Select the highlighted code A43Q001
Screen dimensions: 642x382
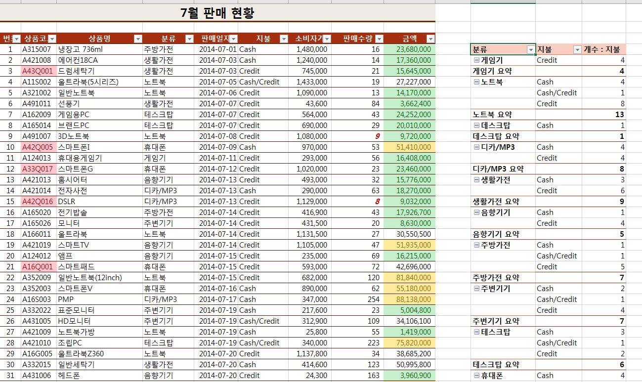(39, 71)
